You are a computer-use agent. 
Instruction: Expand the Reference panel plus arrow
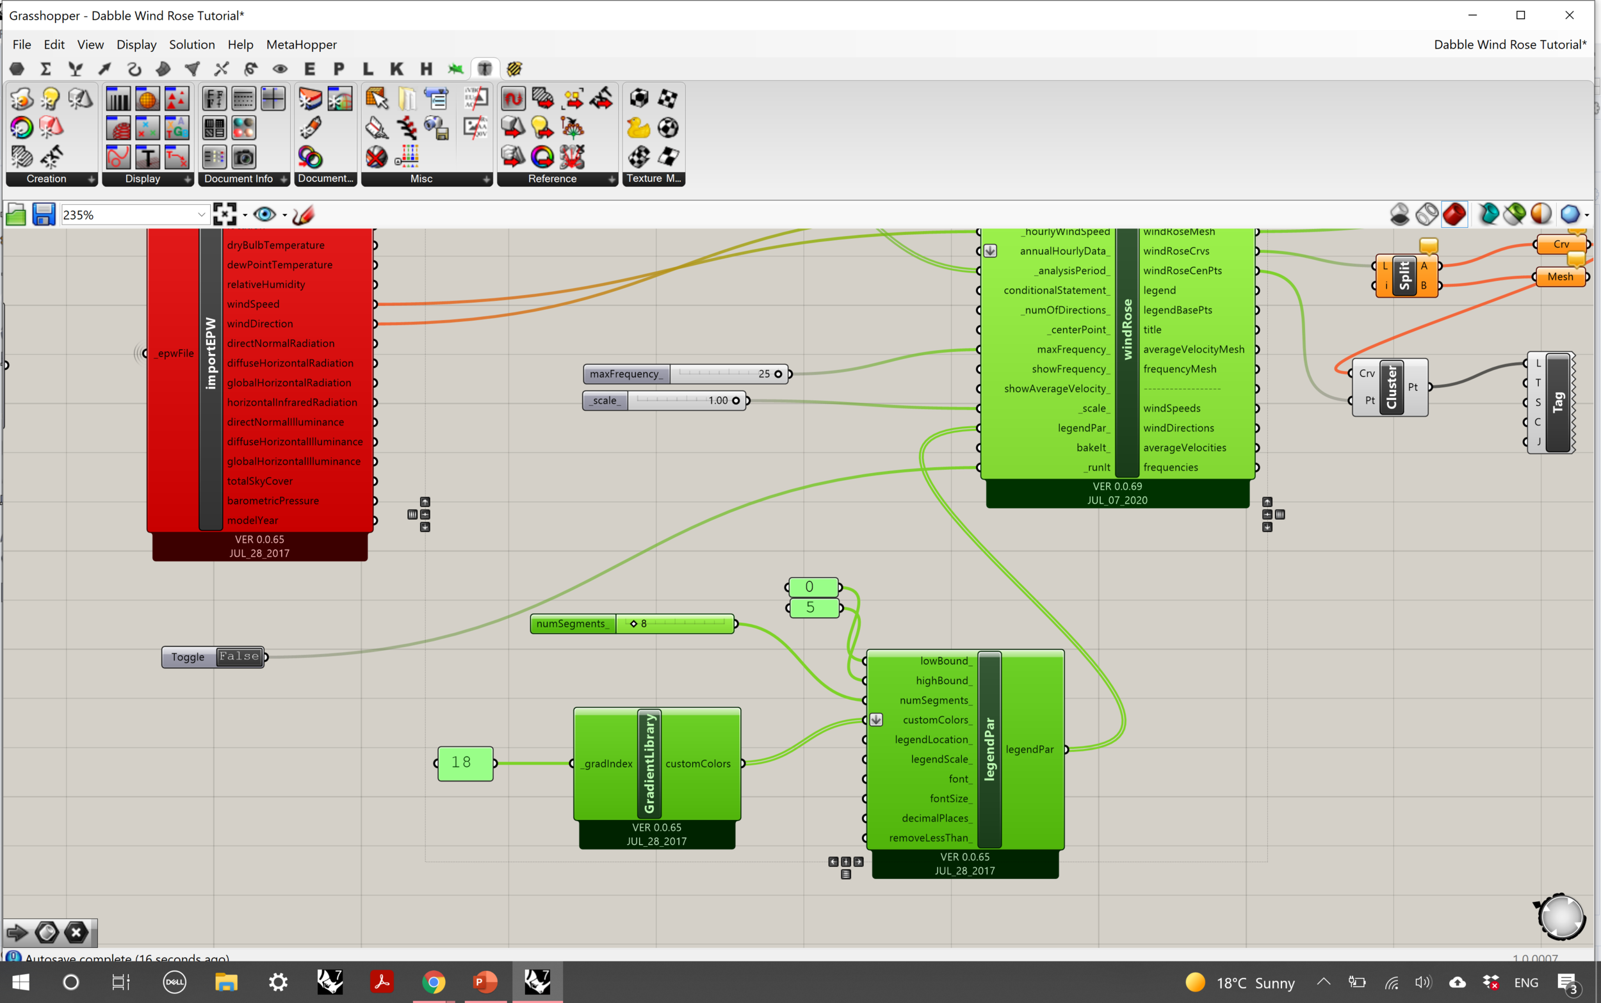612,179
